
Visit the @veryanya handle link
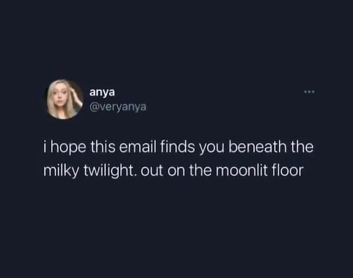tap(118, 107)
